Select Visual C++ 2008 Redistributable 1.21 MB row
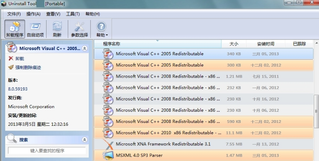This screenshot has width=319, height=161. tap(204, 76)
